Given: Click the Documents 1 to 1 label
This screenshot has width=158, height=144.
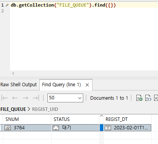Looking at the screenshot, I should tap(109, 98).
